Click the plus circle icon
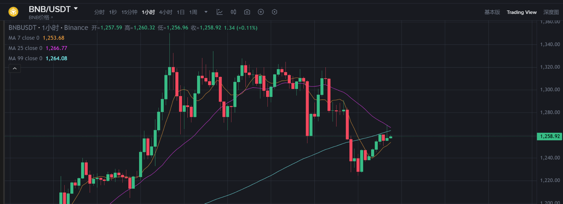The image size is (563, 204). [261, 12]
